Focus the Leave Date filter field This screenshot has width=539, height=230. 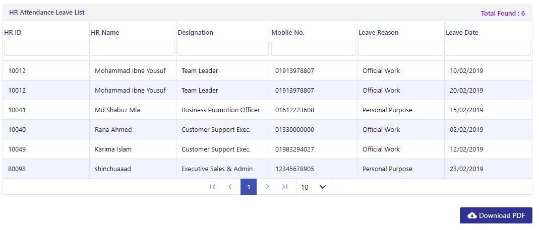coord(488,48)
